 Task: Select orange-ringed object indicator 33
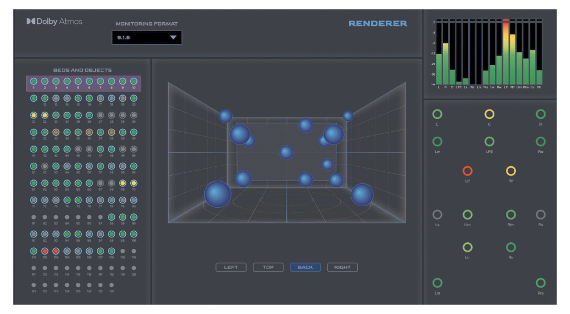tap(56, 132)
